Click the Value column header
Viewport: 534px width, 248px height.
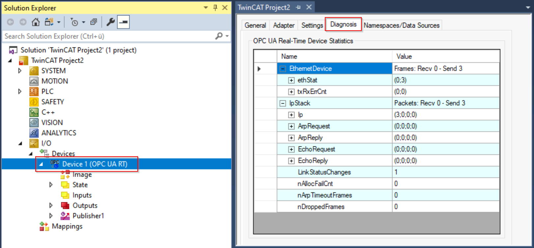(x=446, y=56)
